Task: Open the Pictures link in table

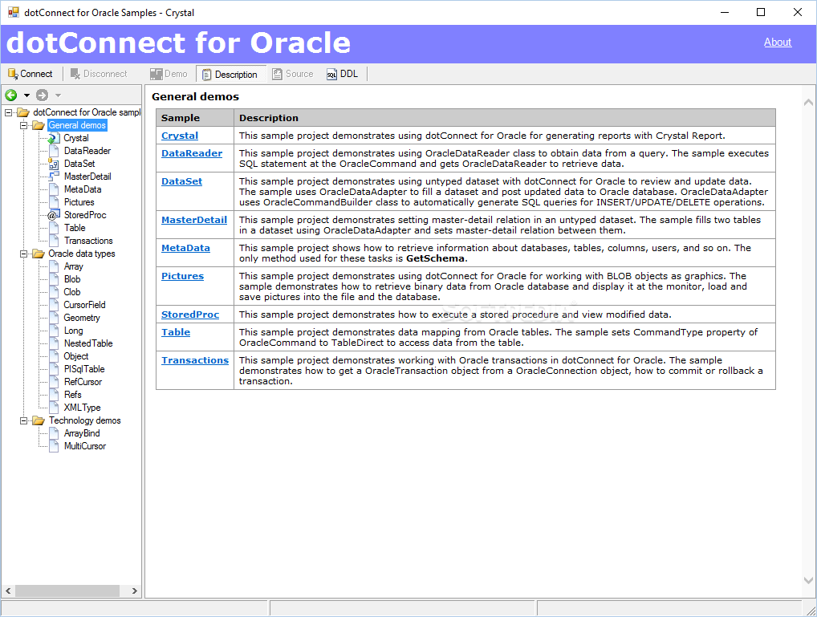Action: coord(182,276)
